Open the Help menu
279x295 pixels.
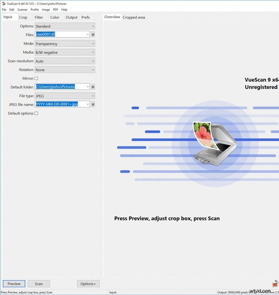pyautogui.click(x=64, y=10)
